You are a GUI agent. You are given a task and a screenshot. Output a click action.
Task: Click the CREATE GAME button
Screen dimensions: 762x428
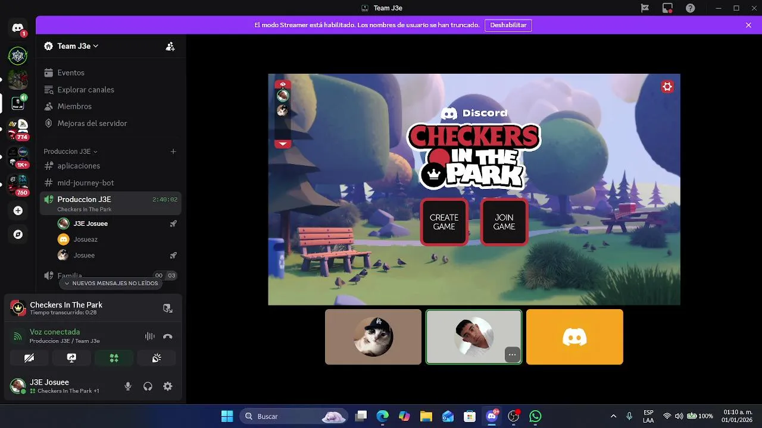(x=444, y=222)
